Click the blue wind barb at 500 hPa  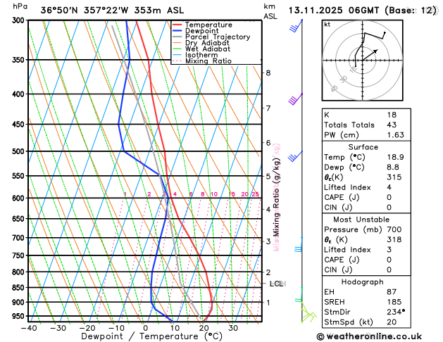[x=295, y=156]
